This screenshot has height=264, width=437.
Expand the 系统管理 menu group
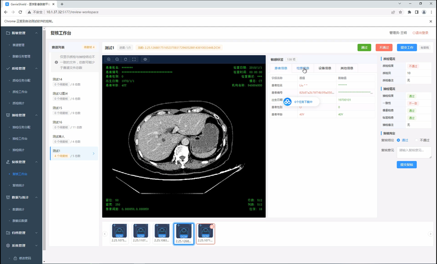pos(36,245)
